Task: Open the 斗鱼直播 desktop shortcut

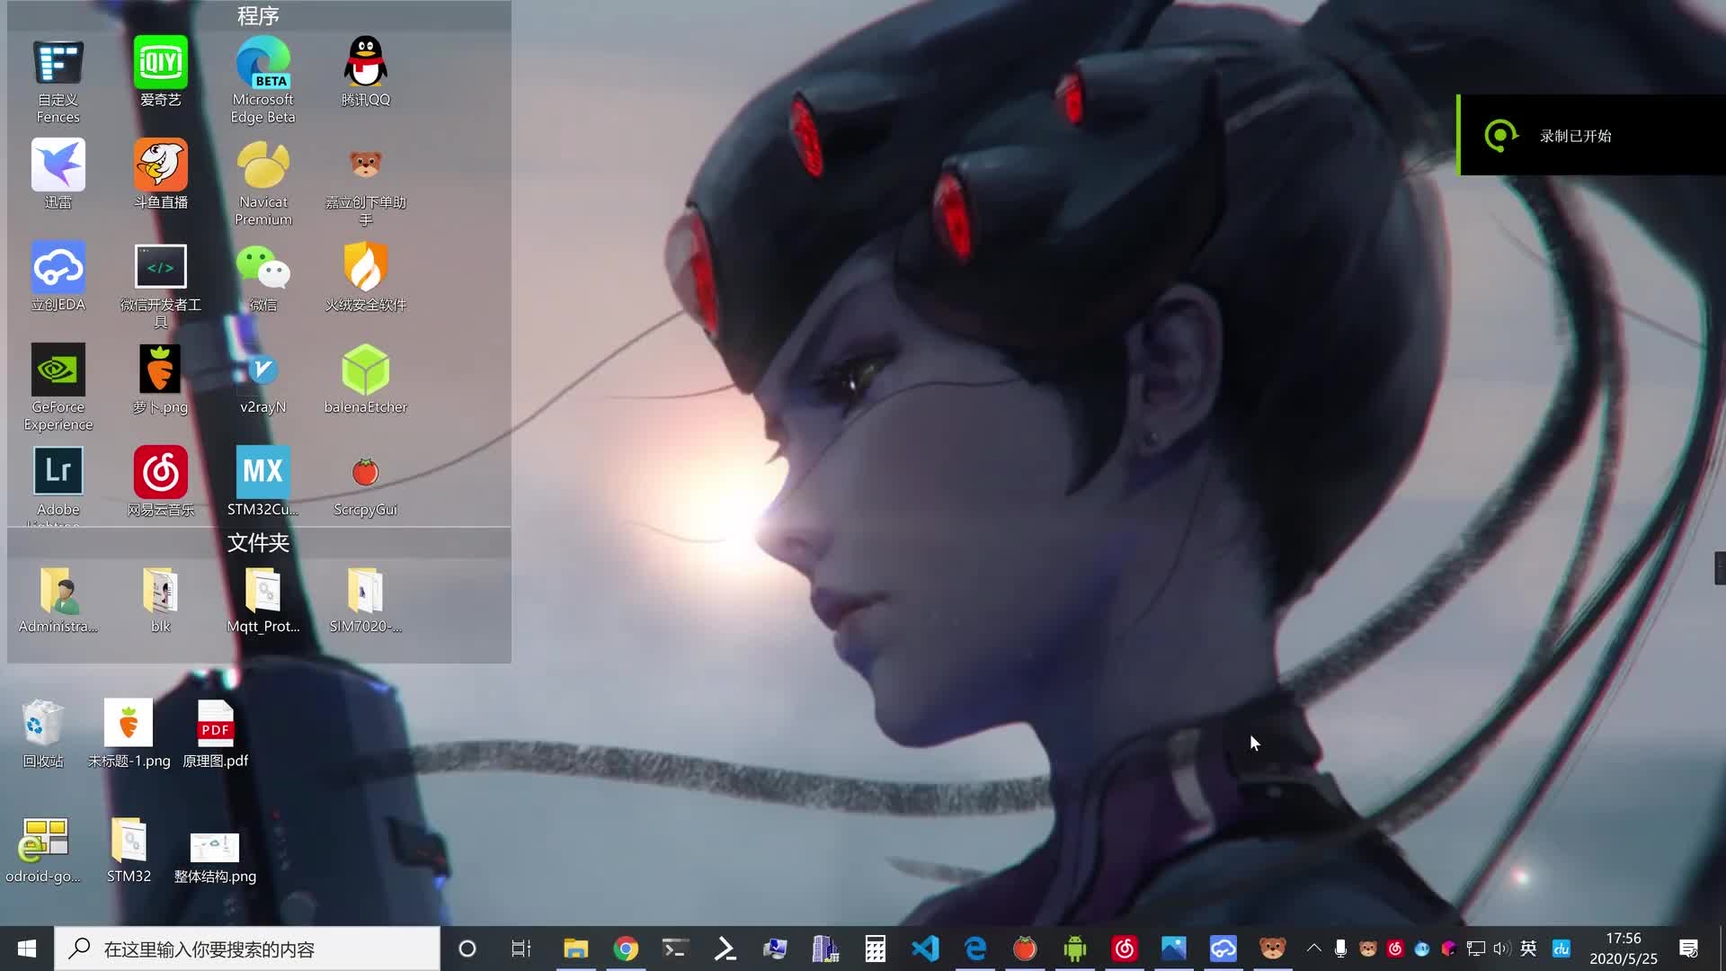Action: [161, 175]
